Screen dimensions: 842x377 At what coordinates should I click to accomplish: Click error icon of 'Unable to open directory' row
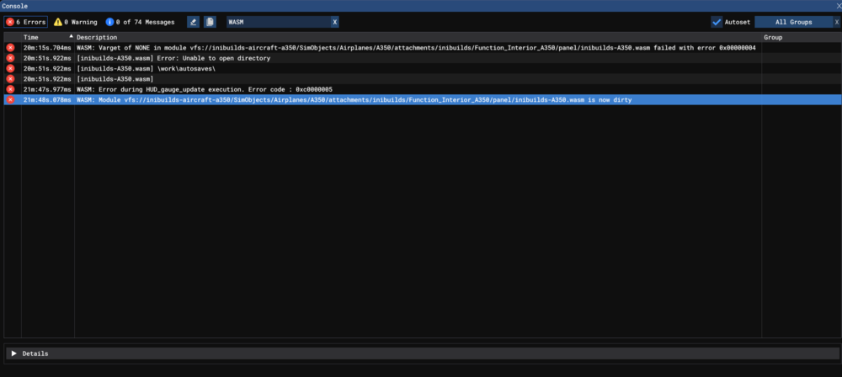[x=11, y=58]
